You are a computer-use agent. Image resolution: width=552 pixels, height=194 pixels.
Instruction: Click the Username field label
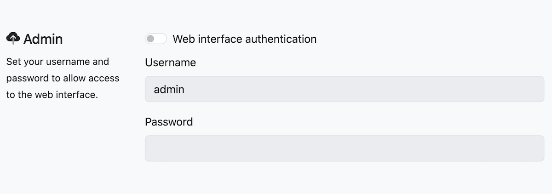coord(170,63)
